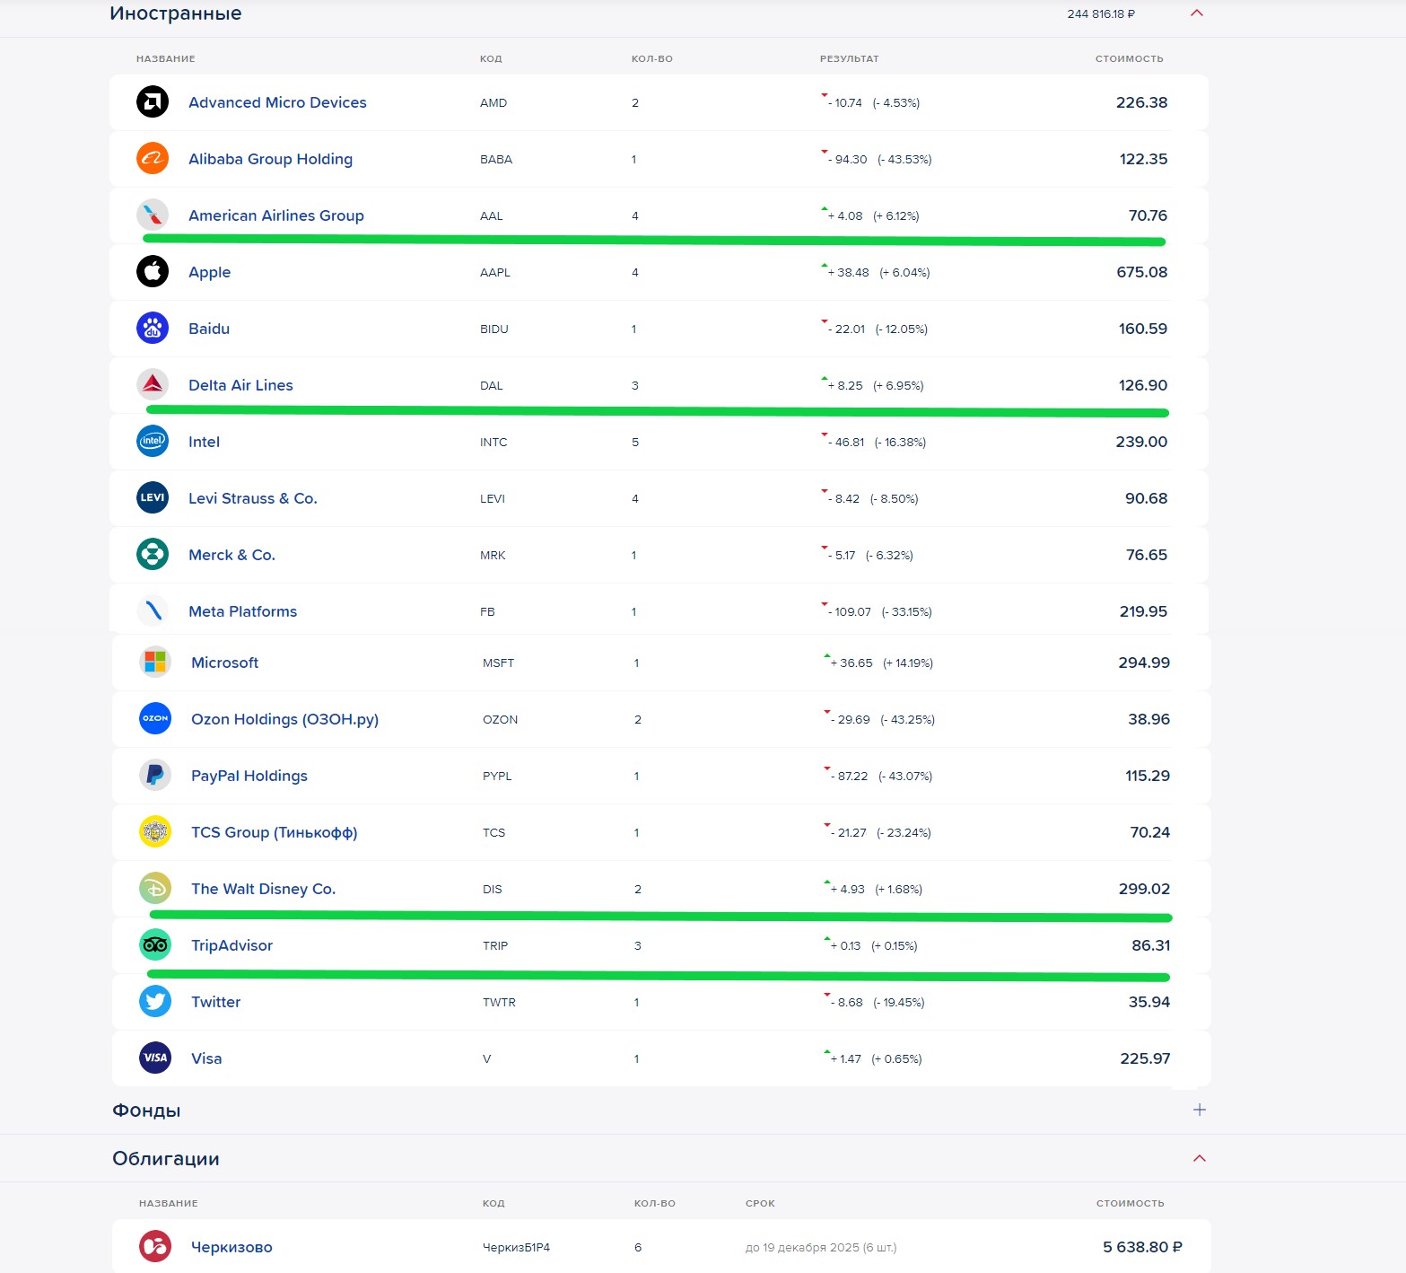Click the Черкизово bond logo icon
This screenshot has width=1406, height=1273.
(155, 1246)
